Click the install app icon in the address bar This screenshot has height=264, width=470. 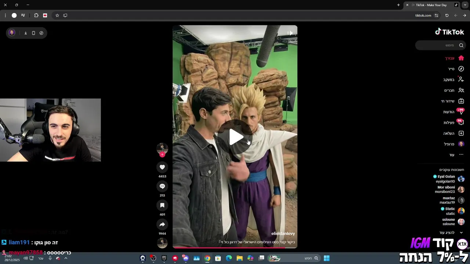(65, 15)
